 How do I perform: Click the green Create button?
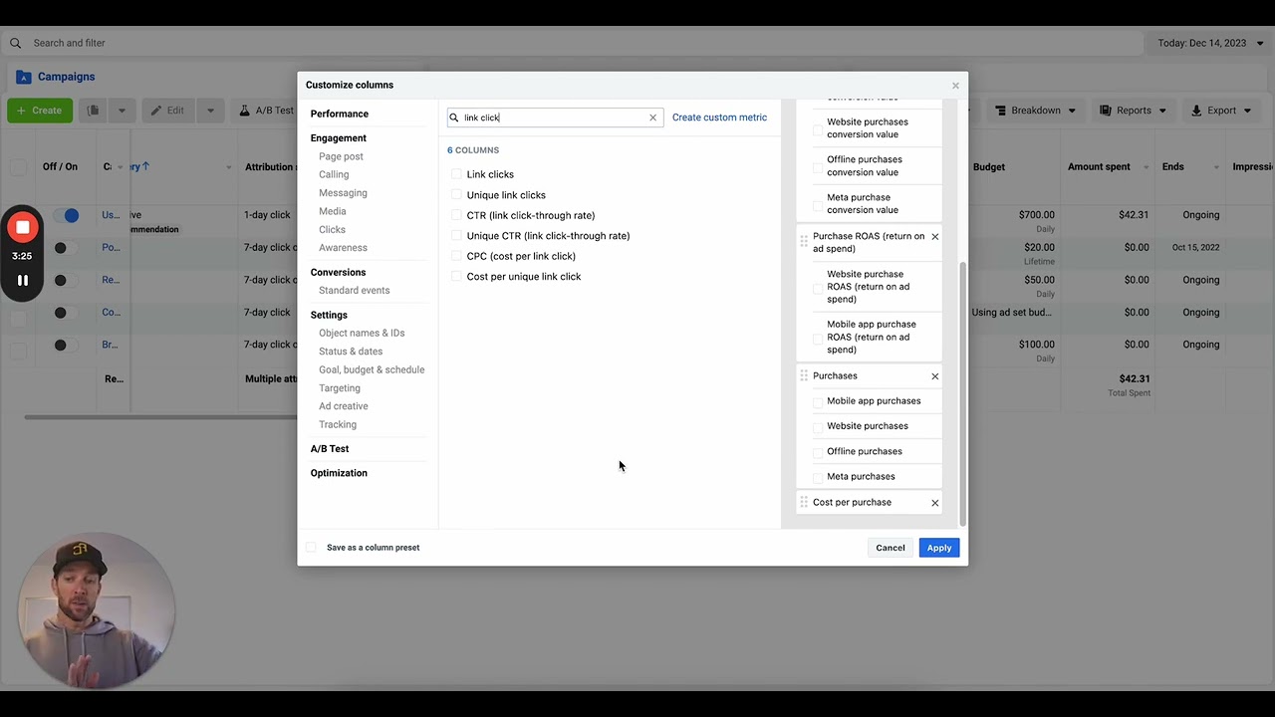(40, 111)
